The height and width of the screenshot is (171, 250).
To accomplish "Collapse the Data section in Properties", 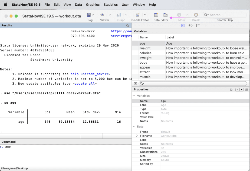I will tap(133, 126).
